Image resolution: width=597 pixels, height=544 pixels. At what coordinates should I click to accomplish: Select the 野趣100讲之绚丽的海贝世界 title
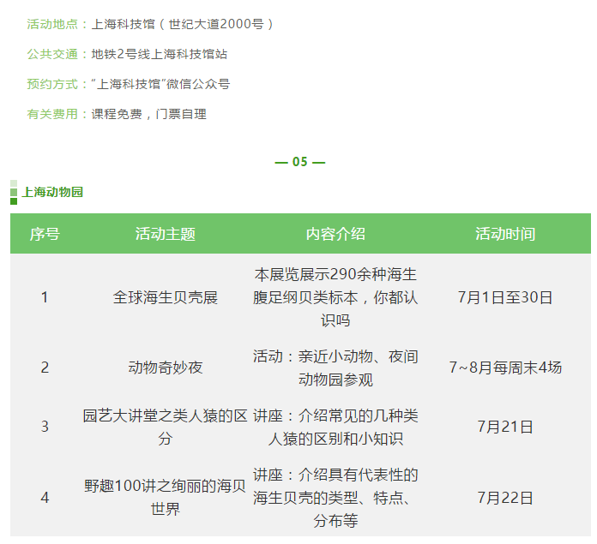(166, 497)
